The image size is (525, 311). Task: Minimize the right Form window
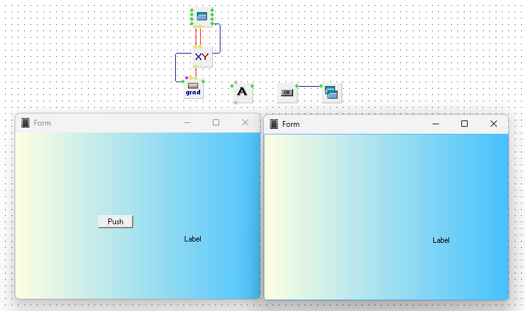(x=436, y=124)
